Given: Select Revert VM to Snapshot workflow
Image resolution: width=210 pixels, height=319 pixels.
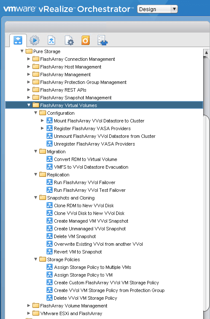Looking at the screenshot, I should (78, 252).
